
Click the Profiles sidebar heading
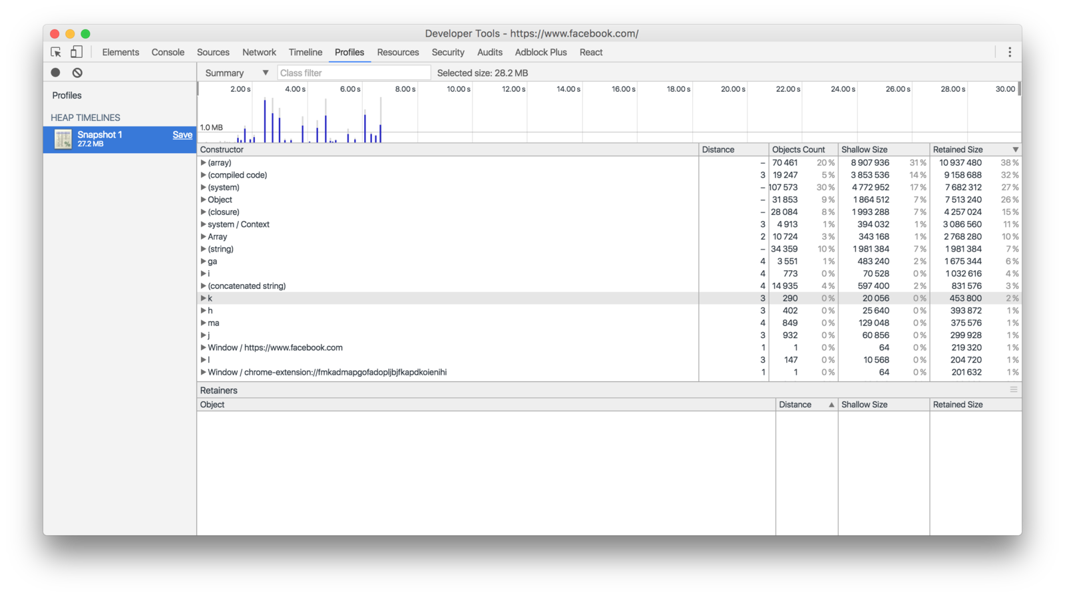coord(67,95)
